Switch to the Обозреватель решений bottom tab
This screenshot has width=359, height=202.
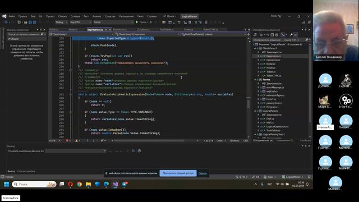pos(263,140)
